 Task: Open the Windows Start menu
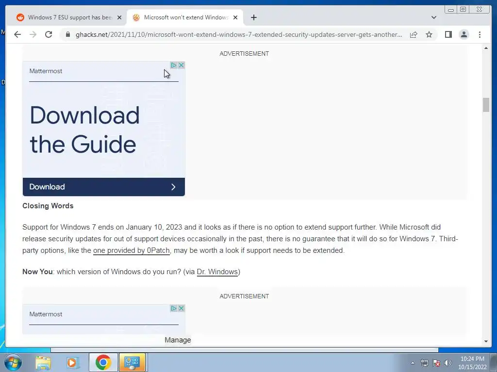pos(13,362)
